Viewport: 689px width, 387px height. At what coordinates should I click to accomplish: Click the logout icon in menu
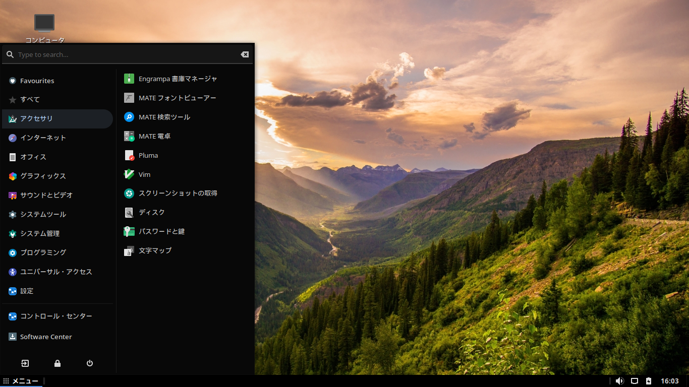pyautogui.click(x=25, y=363)
